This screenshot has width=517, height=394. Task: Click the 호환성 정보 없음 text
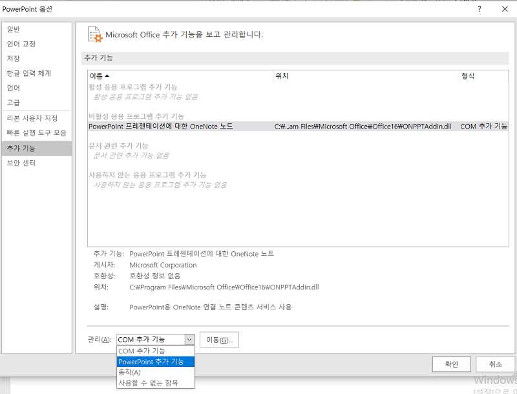tap(154, 276)
